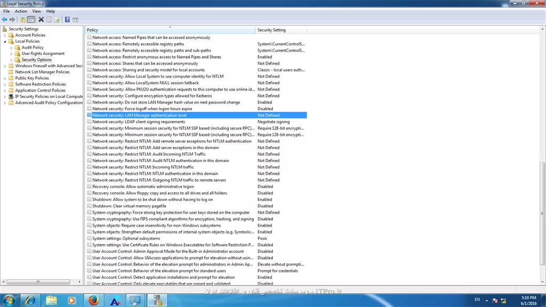Expand the Application Control Policies node
The image size is (546, 307).
tap(5, 91)
